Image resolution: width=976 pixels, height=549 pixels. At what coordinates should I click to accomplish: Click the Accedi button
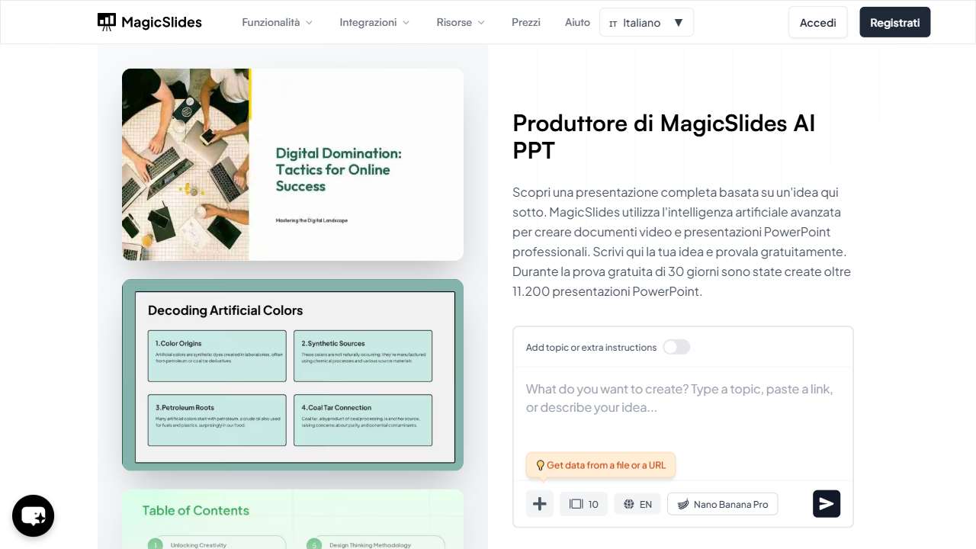pos(817,22)
